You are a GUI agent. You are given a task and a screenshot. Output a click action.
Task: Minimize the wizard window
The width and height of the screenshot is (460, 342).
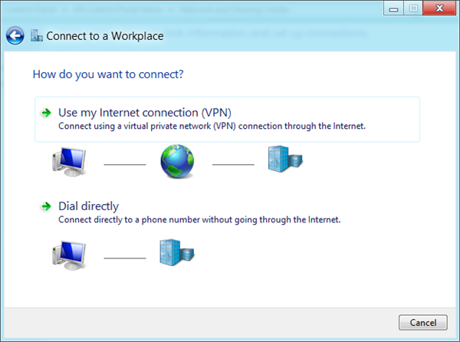point(393,8)
